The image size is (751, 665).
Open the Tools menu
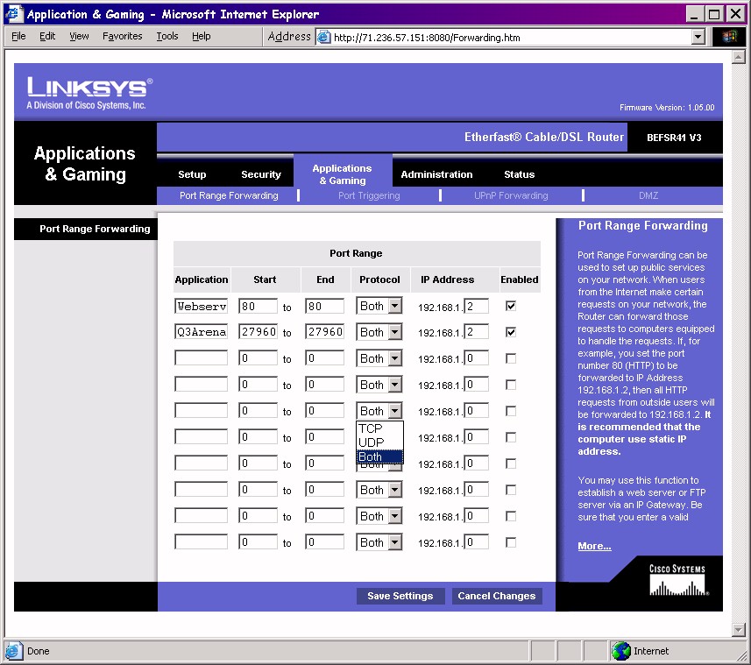coord(167,37)
